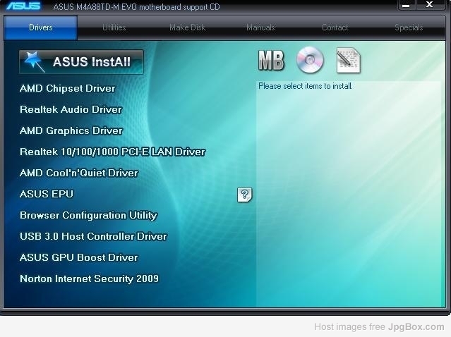This screenshot has width=451, height=337.
Task: Switch to the Drivers tab
Action: point(41,27)
